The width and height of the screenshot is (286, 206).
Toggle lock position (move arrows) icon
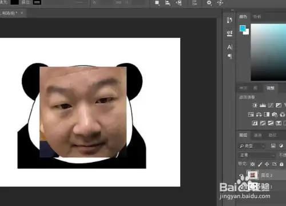coord(267,164)
